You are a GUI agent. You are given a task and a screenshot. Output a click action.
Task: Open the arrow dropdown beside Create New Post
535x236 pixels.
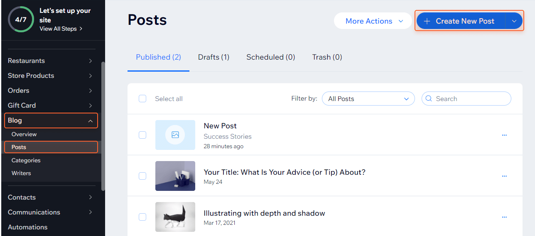514,21
